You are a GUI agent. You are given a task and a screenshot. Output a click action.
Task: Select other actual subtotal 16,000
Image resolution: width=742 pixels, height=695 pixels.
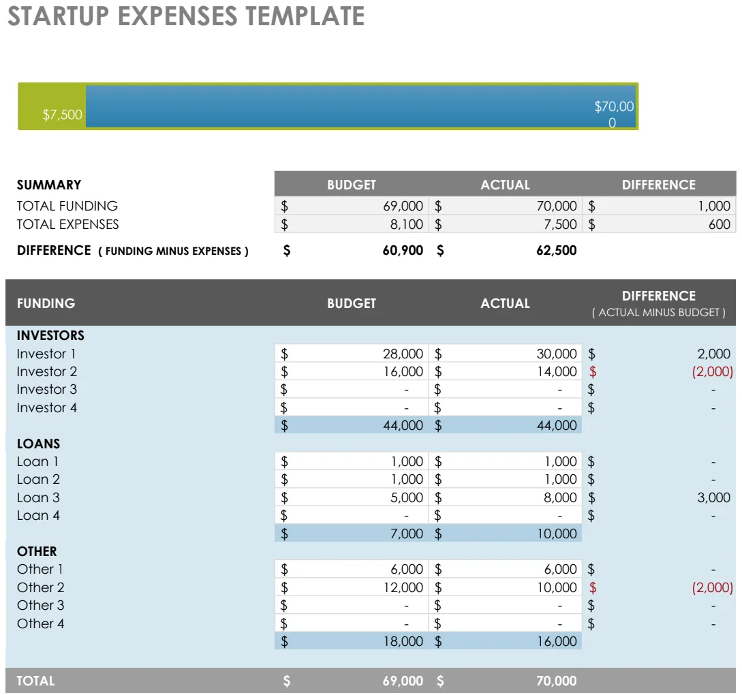pos(506,641)
